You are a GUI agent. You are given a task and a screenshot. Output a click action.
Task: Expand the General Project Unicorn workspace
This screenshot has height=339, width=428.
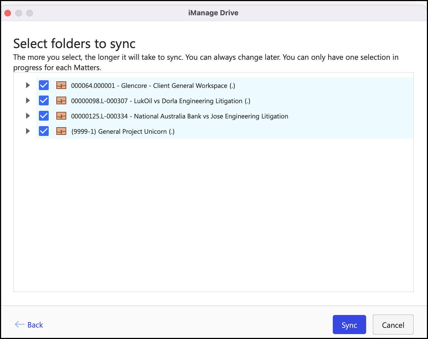[x=28, y=131]
